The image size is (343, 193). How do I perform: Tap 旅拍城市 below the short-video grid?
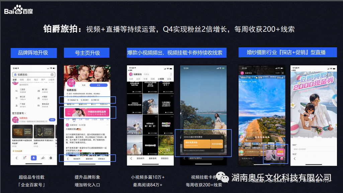(x=141, y=158)
